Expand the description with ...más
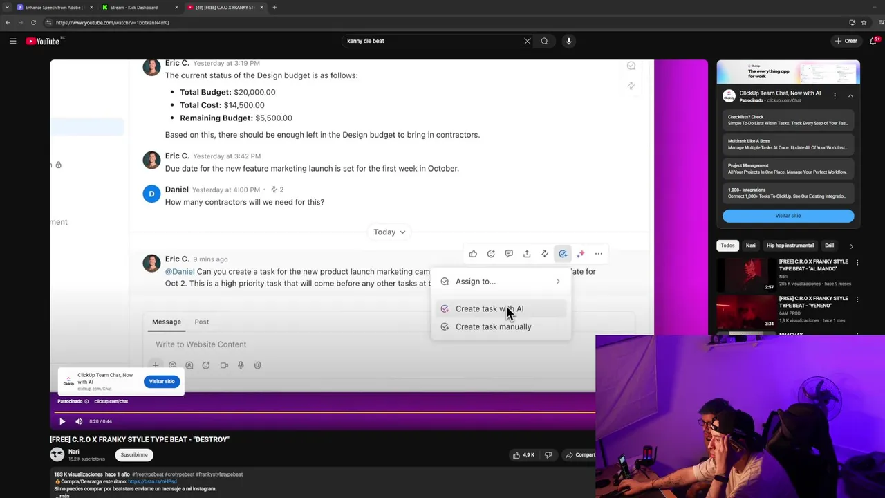The height and width of the screenshot is (498, 885). pos(62,495)
